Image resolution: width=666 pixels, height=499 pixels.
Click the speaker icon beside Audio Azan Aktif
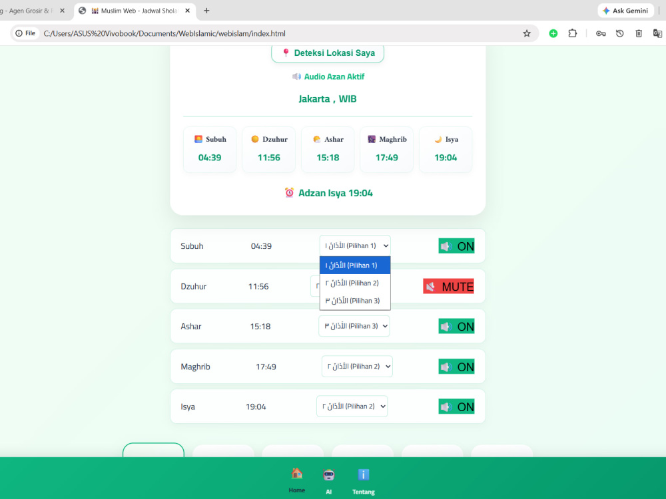tap(296, 77)
